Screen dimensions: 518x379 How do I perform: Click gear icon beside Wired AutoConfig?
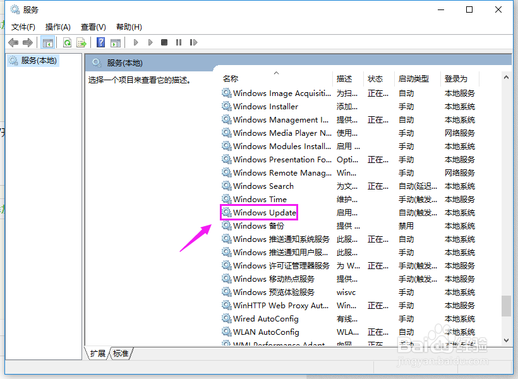click(x=226, y=318)
